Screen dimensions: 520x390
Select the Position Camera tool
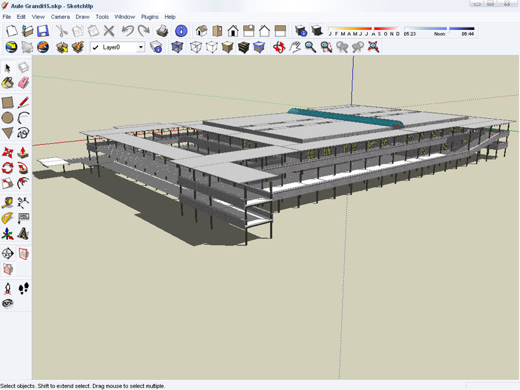(8, 289)
